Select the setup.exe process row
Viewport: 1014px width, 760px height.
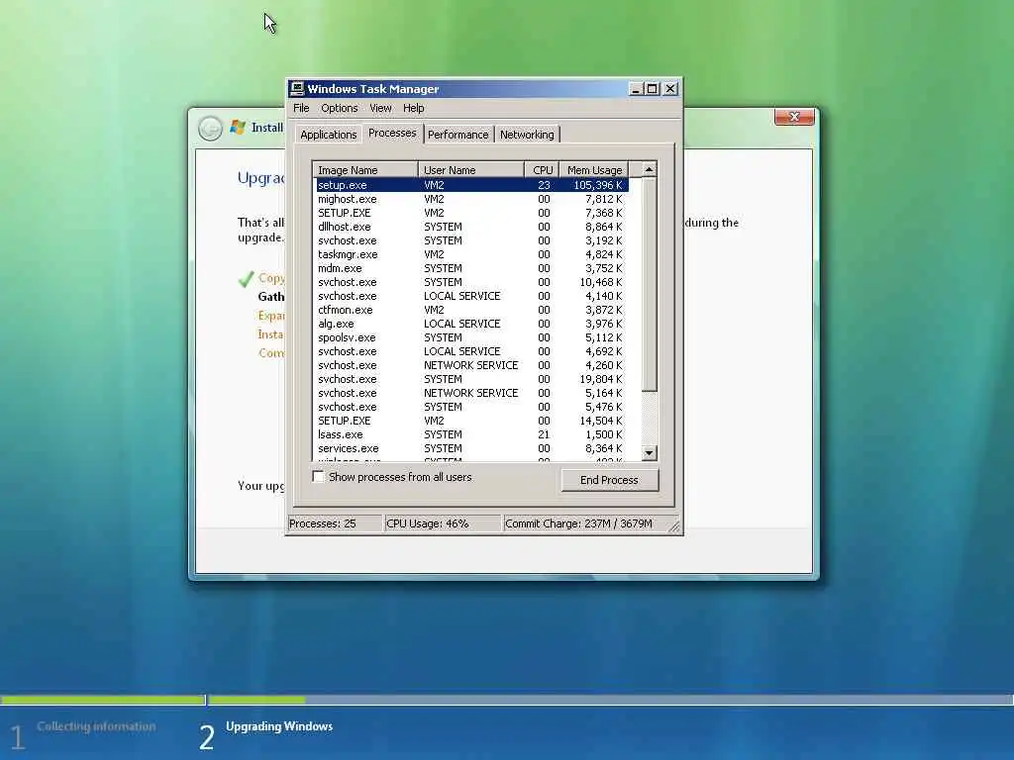point(470,185)
